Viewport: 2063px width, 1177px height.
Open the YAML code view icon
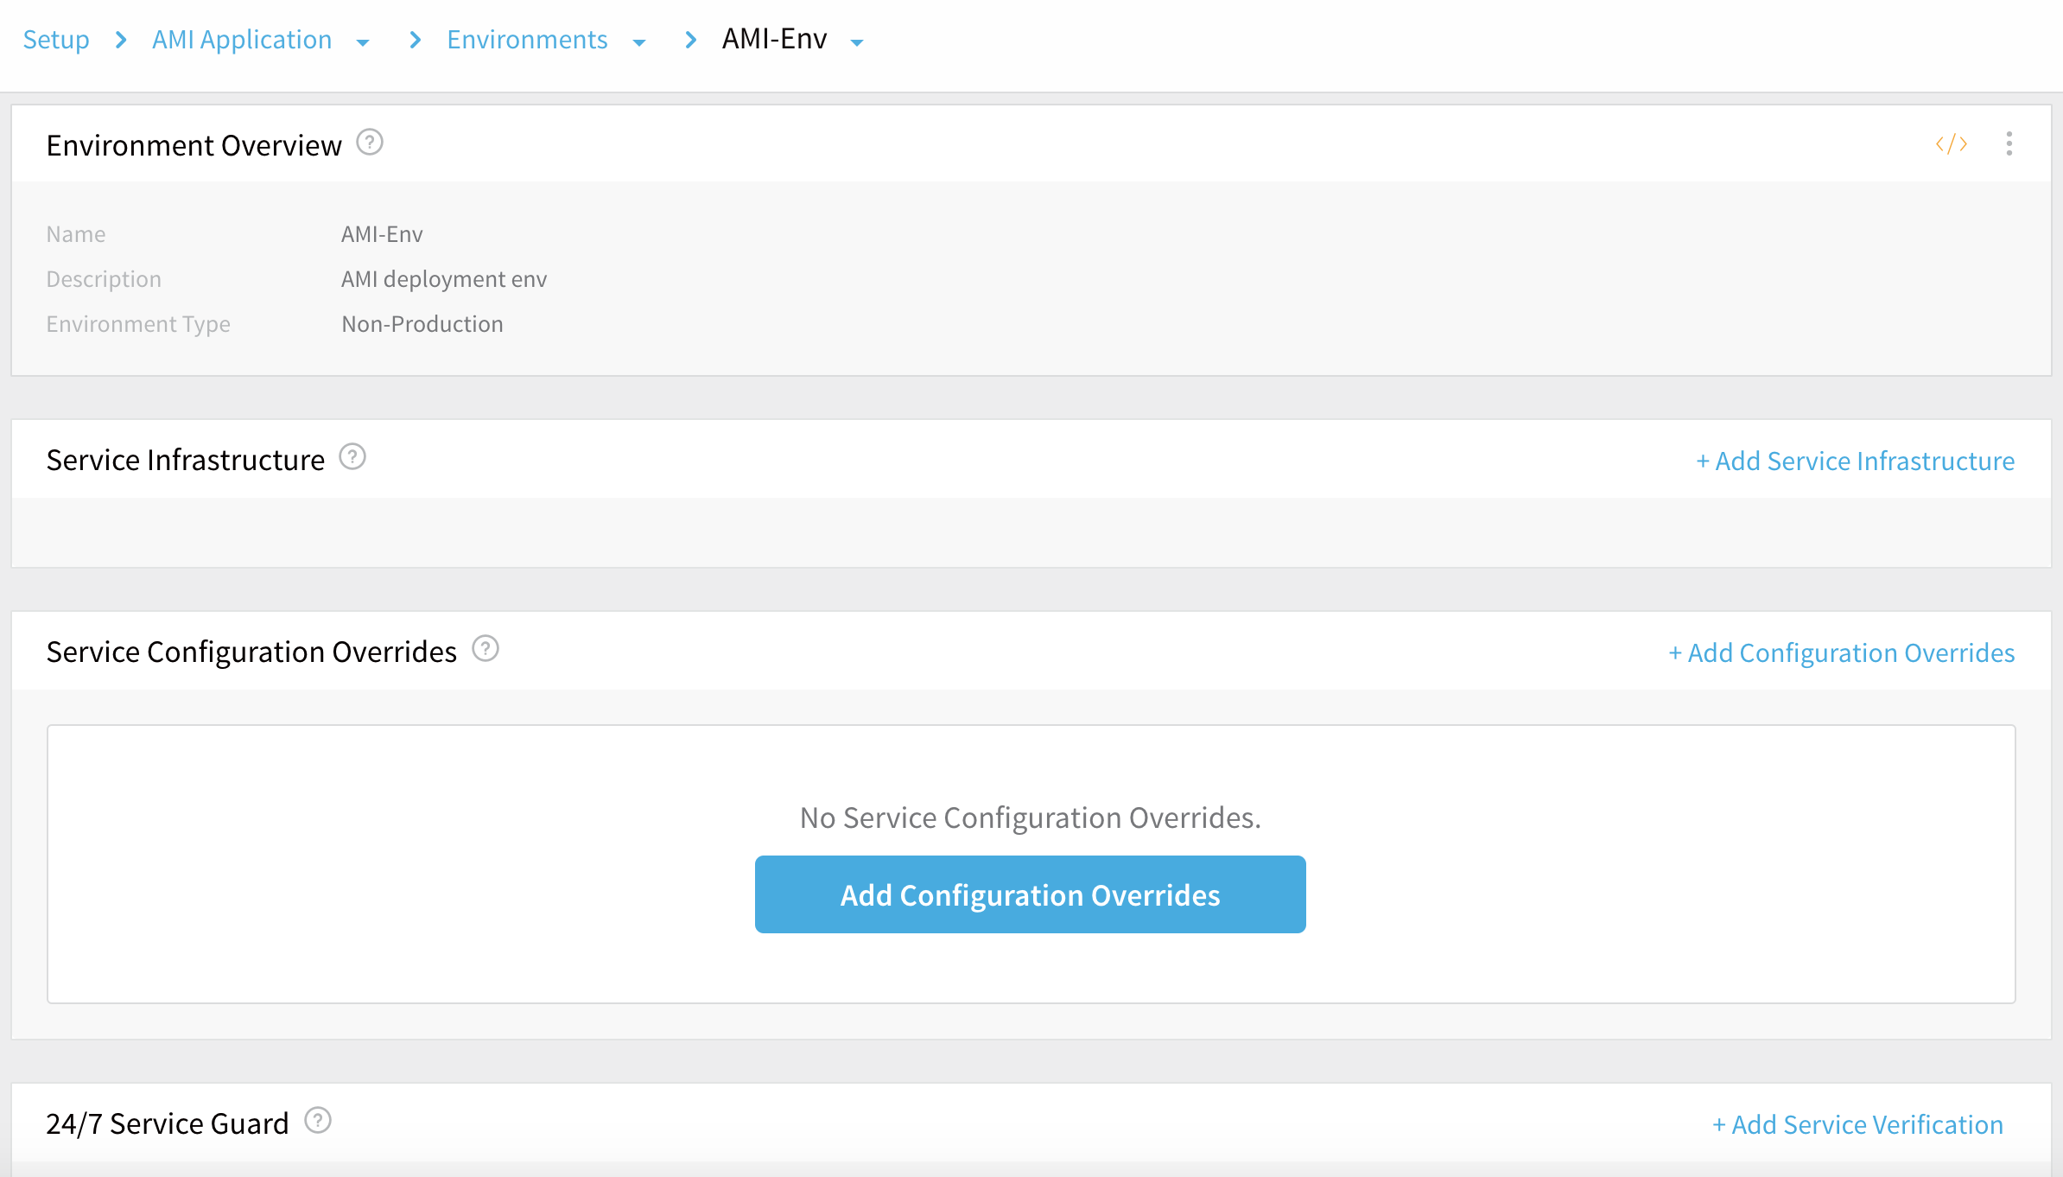[x=1952, y=143]
